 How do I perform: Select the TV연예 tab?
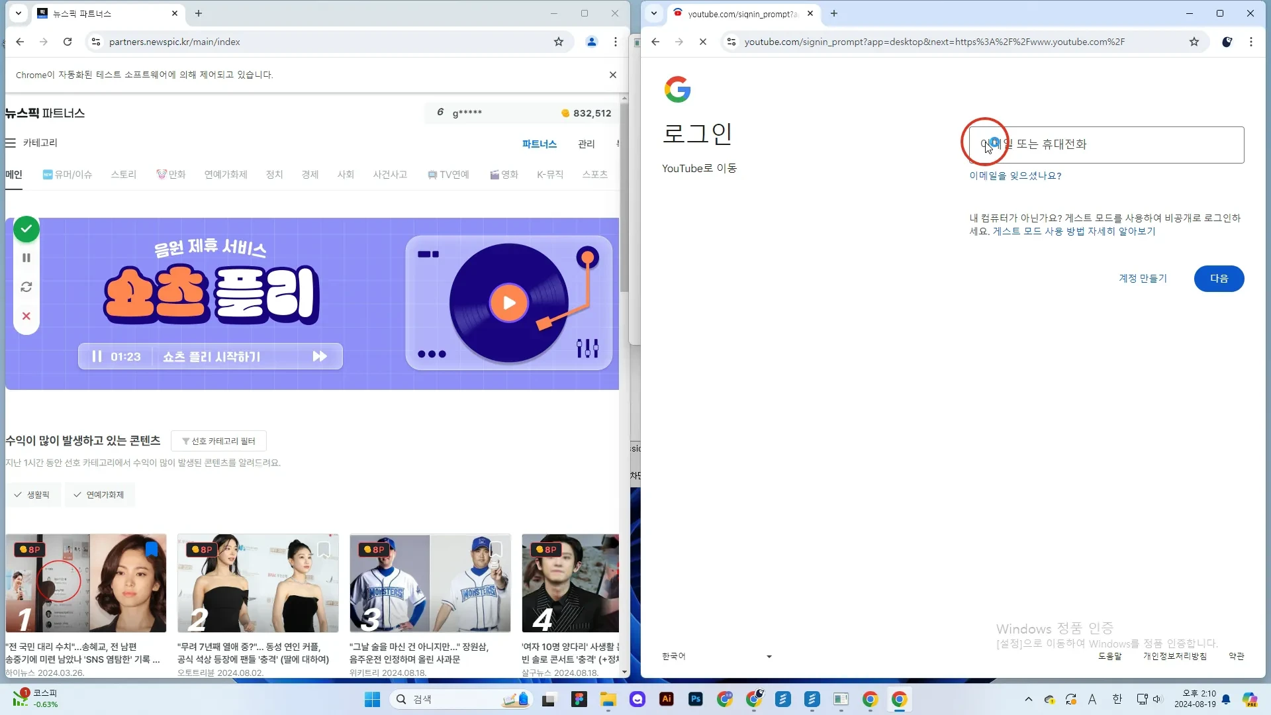pos(448,175)
